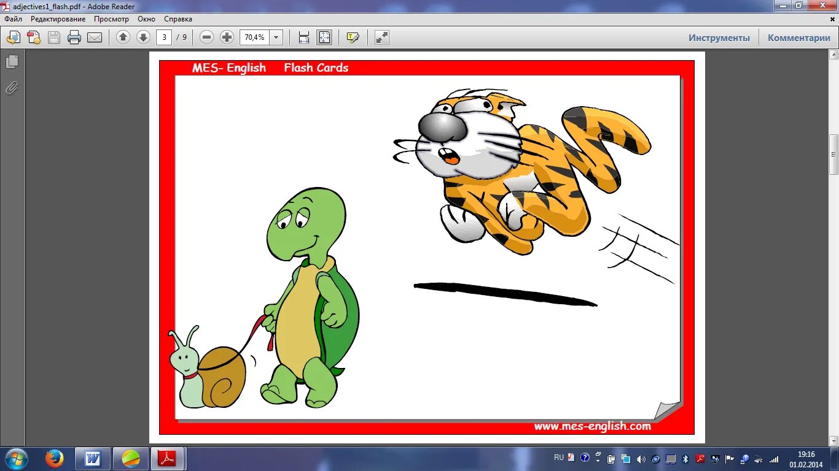
Task: Show page thumbnails sidebar icon
Action: pyautogui.click(x=12, y=61)
